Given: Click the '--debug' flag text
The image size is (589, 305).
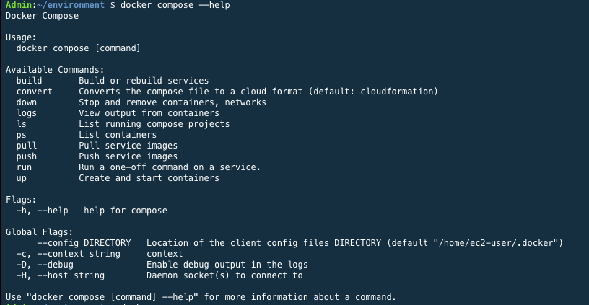Looking at the screenshot, I should (55, 265).
